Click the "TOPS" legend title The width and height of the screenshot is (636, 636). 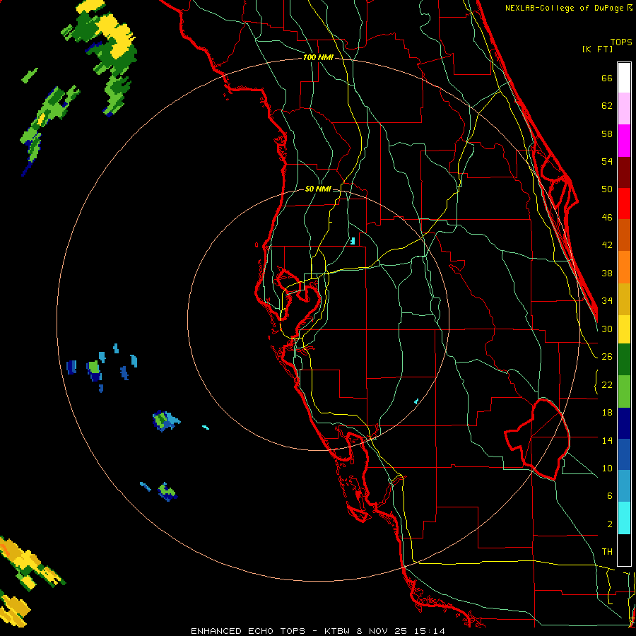621,42
